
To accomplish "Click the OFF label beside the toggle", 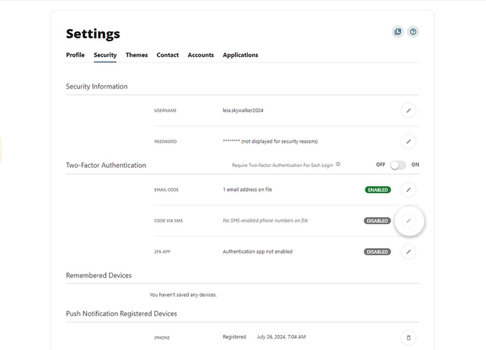I will [381, 165].
